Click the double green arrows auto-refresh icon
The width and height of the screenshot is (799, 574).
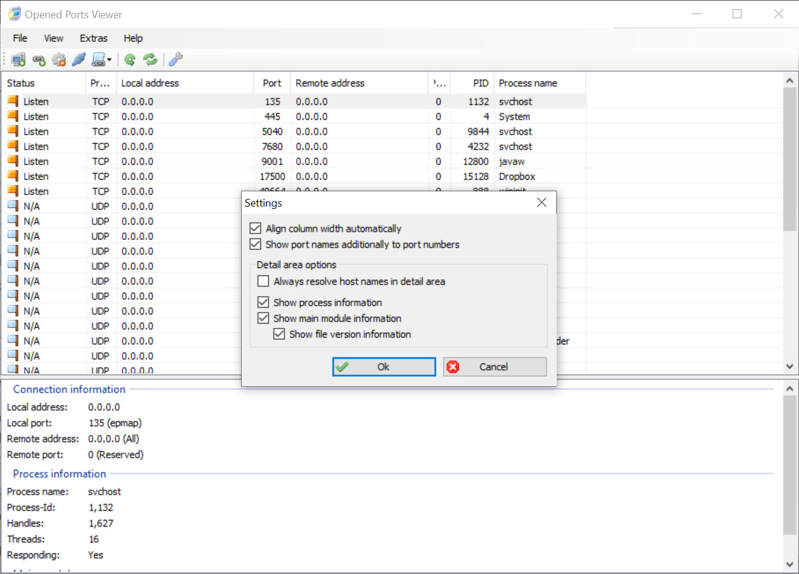150,59
